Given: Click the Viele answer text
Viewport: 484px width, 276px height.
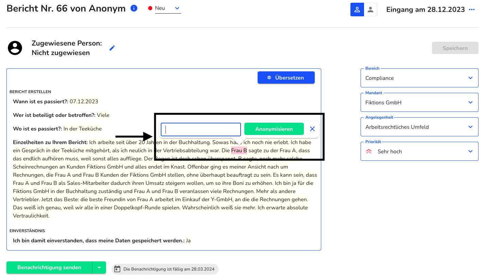Looking at the screenshot, I should pyautogui.click(x=103, y=115).
